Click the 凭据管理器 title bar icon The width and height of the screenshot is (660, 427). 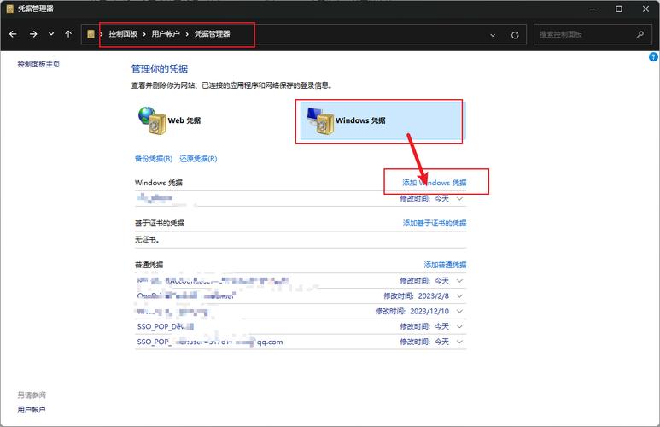click(9, 9)
